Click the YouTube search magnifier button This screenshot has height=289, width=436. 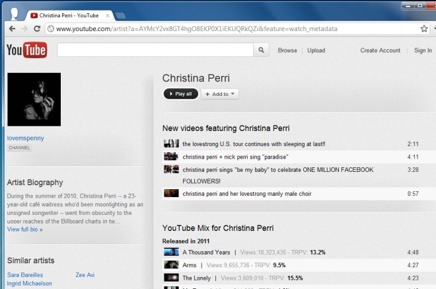tap(261, 50)
